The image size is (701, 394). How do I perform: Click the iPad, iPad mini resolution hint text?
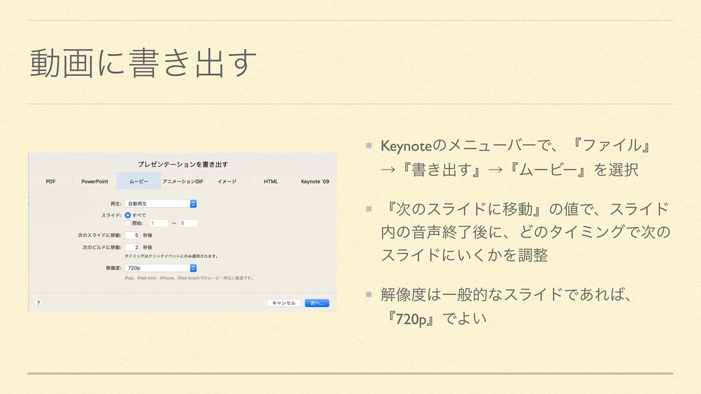(189, 278)
